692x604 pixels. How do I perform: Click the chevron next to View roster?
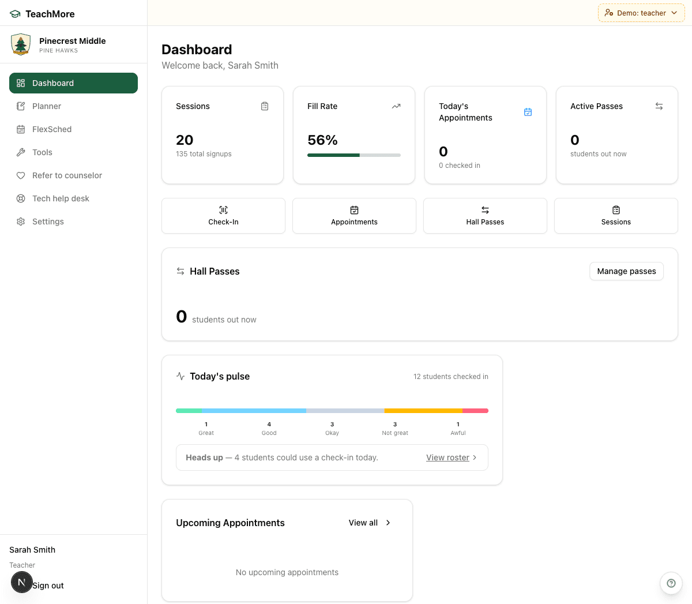[x=475, y=457]
